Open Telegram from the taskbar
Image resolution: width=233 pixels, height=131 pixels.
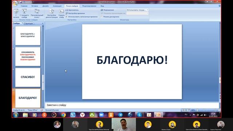coord(121,115)
